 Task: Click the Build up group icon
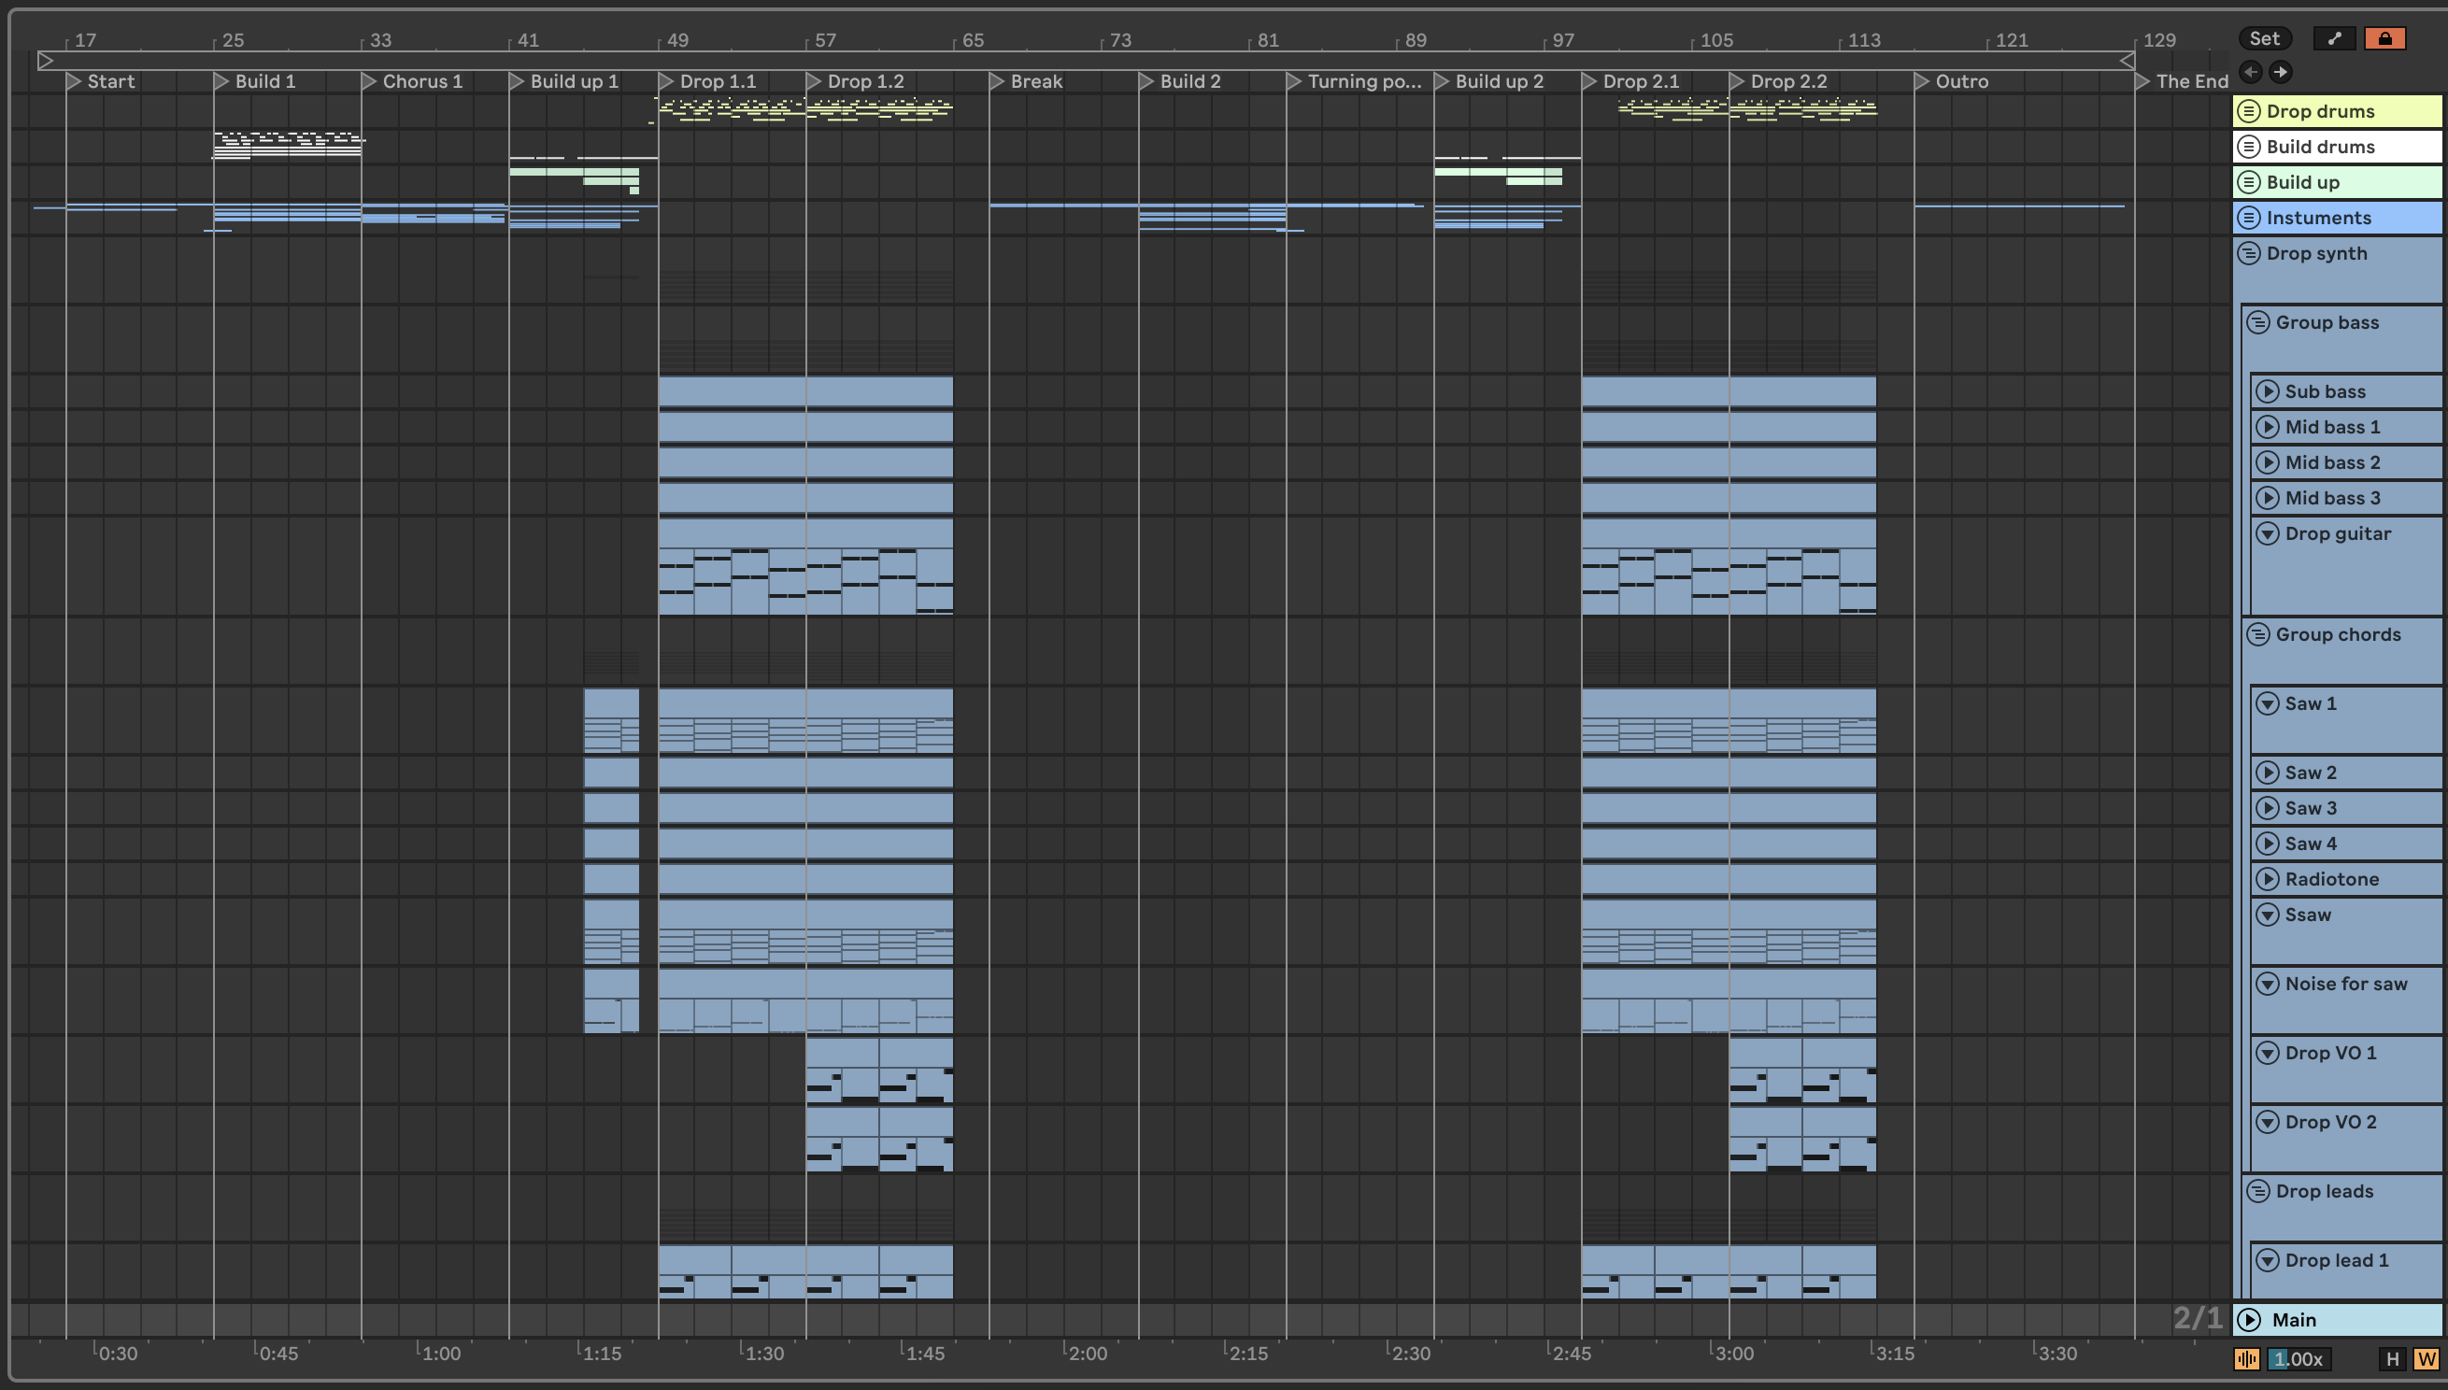pyautogui.click(x=2248, y=181)
